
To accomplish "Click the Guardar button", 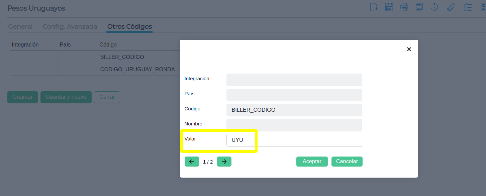I will (22, 97).
